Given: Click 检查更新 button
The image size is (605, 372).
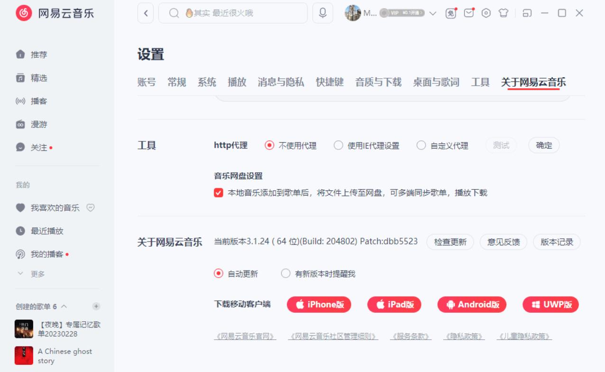Looking at the screenshot, I should 450,242.
